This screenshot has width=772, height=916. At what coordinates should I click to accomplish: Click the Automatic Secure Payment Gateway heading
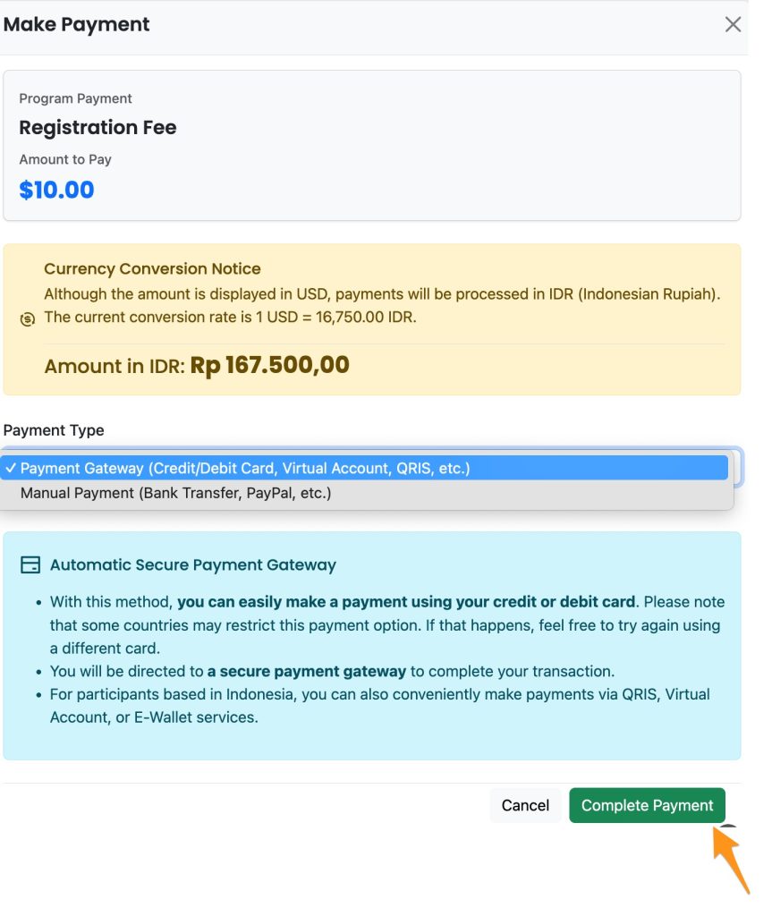[193, 565]
